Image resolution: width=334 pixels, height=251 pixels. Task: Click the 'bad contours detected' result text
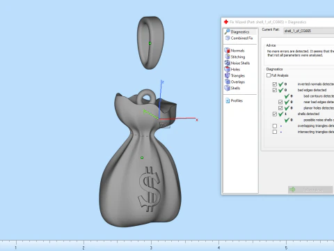coord(319,96)
